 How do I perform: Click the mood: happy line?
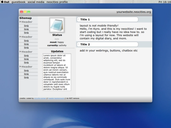point(57,42)
